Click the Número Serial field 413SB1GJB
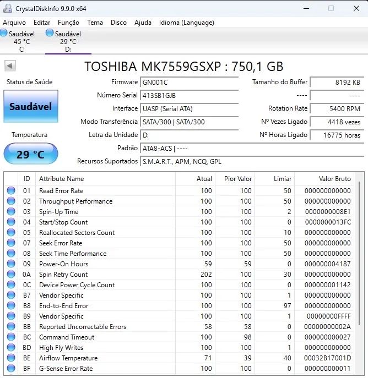Screen dimensions: 368x378 click(189, 96)
